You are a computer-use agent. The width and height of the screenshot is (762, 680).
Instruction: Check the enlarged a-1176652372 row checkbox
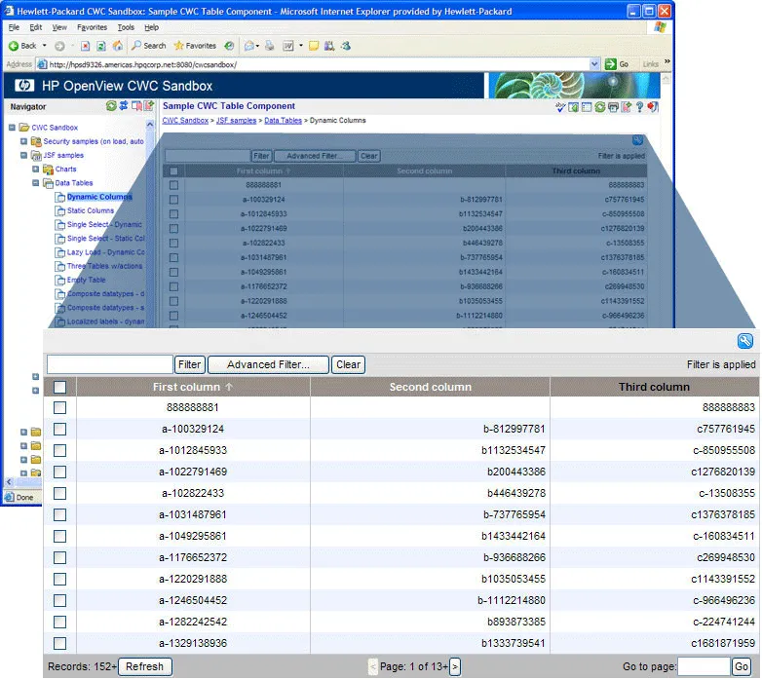pos(59,557)
